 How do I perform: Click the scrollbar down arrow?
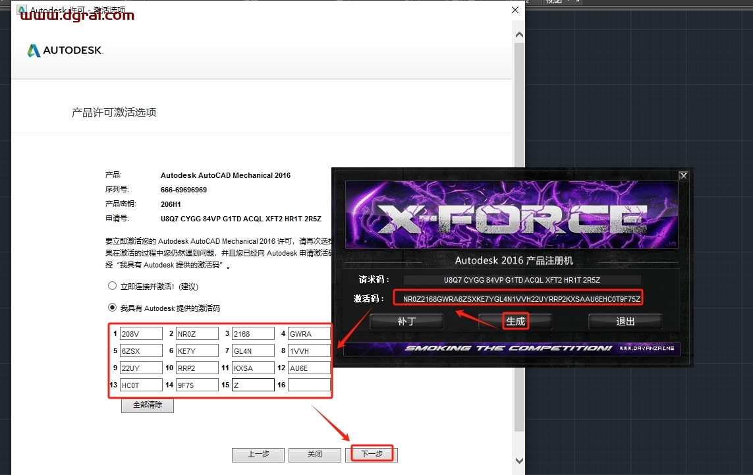[519, 461]
